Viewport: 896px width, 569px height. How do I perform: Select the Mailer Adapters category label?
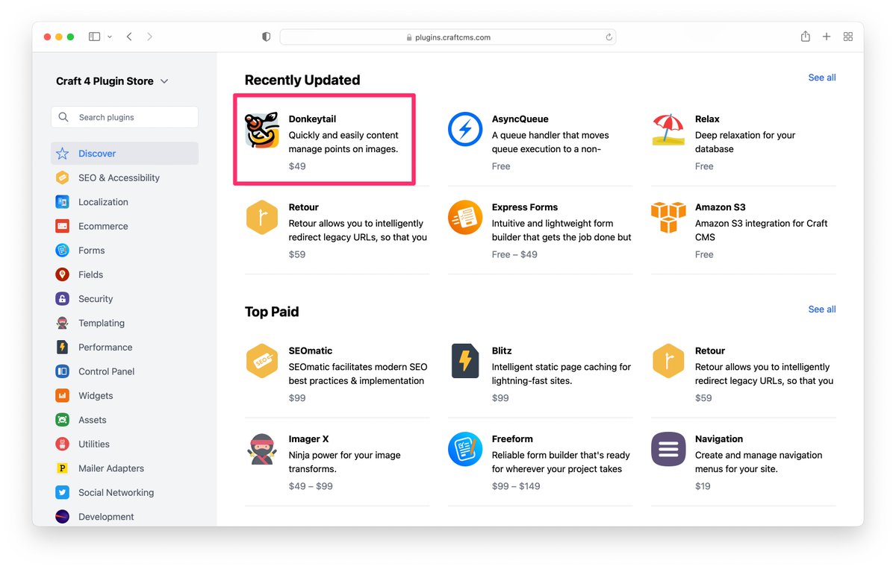[x=111, y=468]
